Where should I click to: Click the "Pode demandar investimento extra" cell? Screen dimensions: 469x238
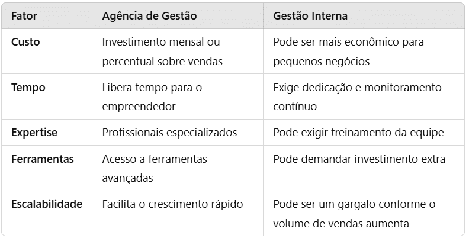(359, 159)
